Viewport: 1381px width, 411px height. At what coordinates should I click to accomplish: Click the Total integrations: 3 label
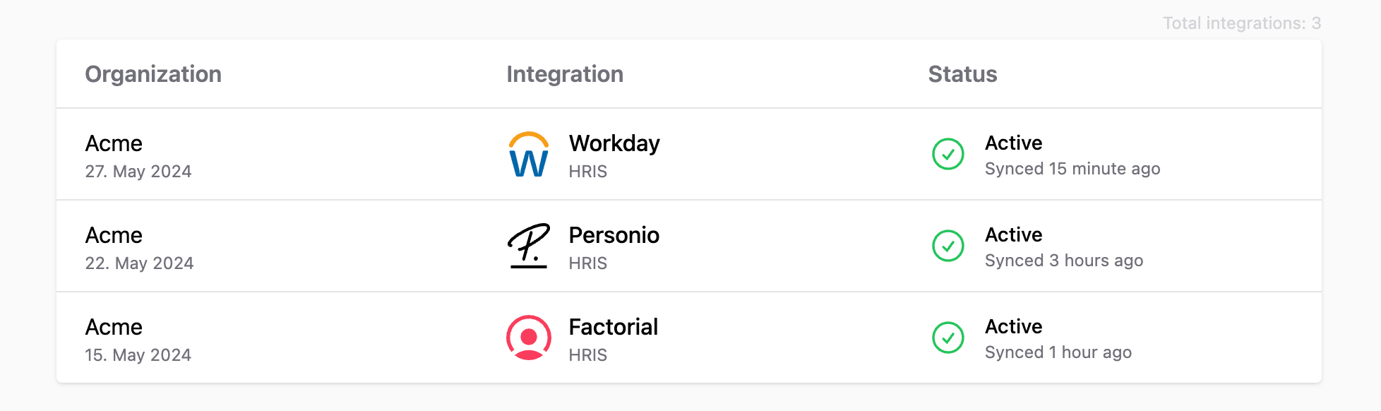coord(1242,23)
